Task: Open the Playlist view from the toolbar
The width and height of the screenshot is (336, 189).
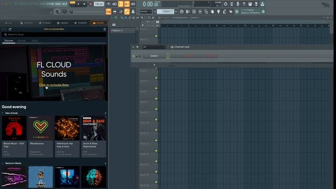Action: [x=182, y=12]
